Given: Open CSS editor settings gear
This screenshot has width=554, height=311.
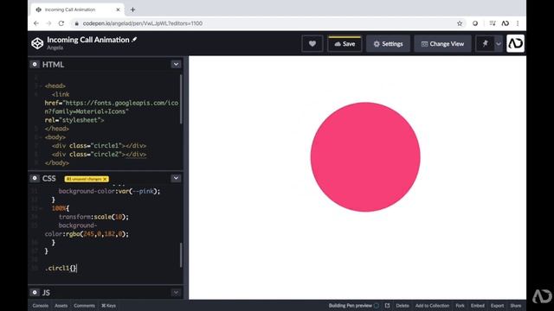Looking at the screenshot, I should click(x=35, y=178).
